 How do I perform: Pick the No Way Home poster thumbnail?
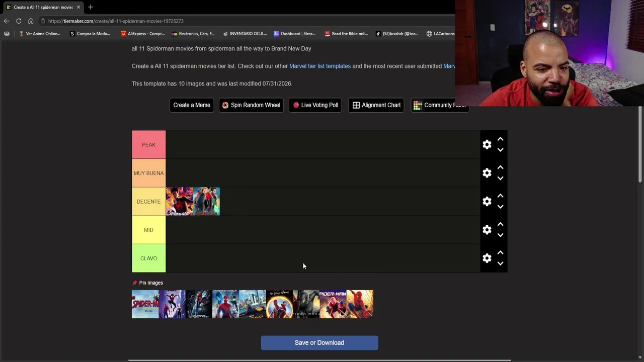[279, 304]
